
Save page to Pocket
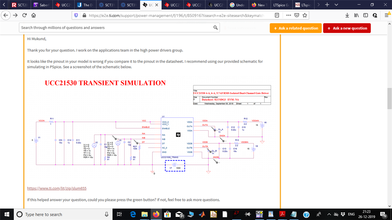pyautogui.click(x=297, y=15)
